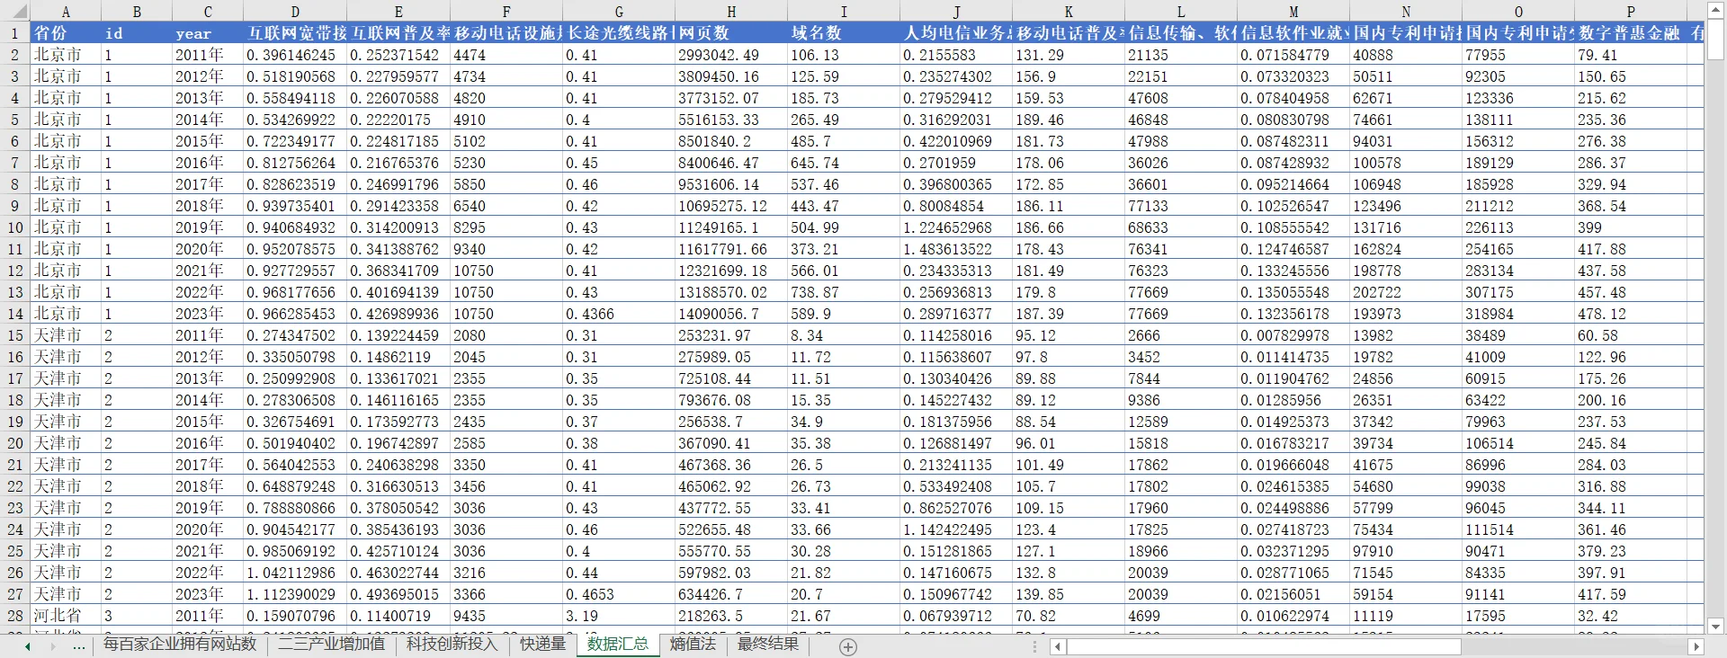Select the cell showing 265.49
Screen dimensions: 1727x658
[844, 120]
